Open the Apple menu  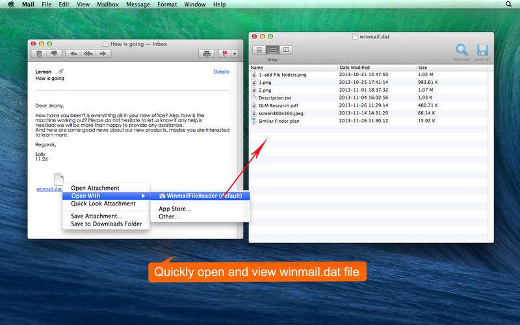(11, 5)
